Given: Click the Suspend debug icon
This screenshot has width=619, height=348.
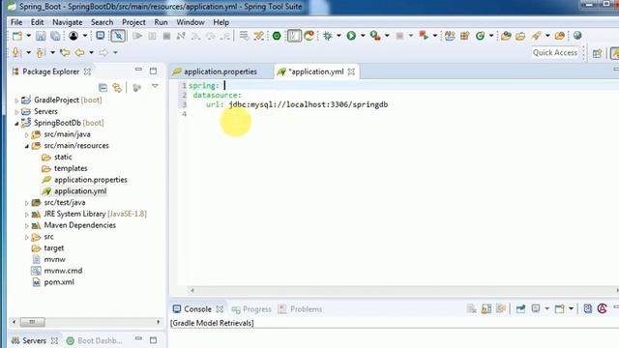Looking at the screenshot, I should click(152, 36).
